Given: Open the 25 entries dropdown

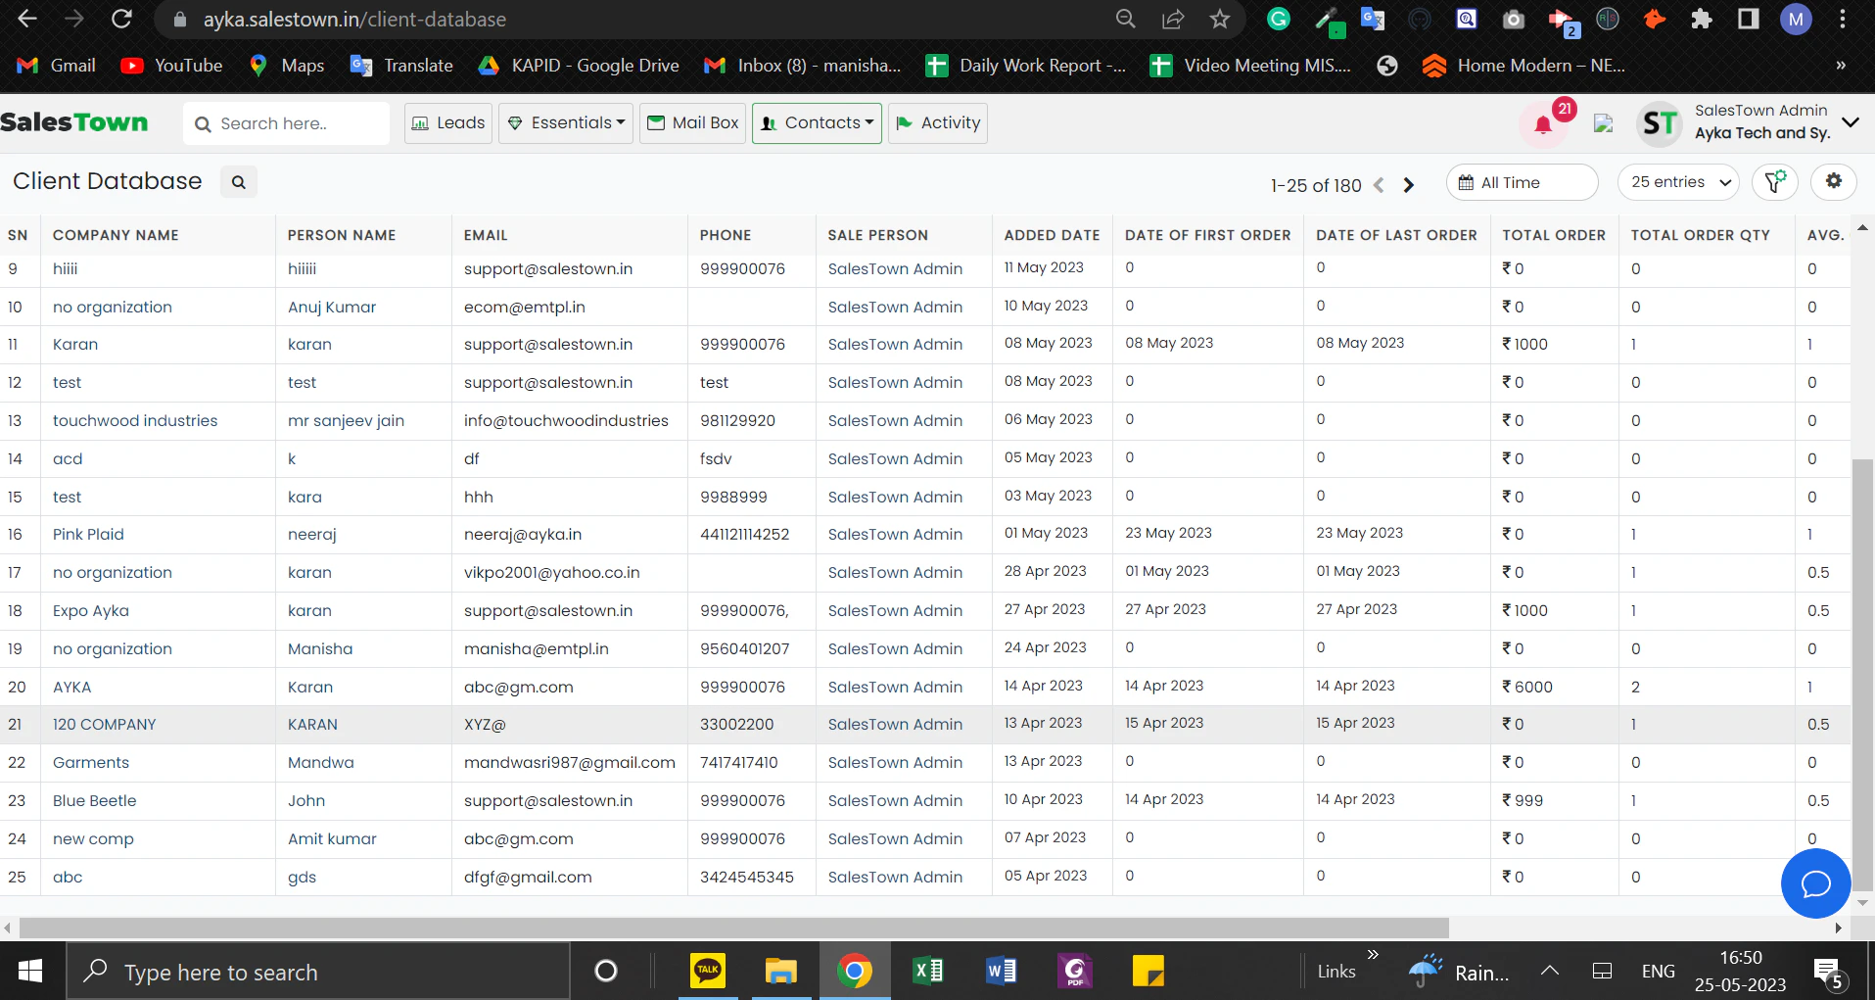Looking at the screenshot, I should [1677, 182].
